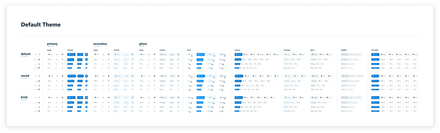440x133 pixels.
Task: Click icon-only checked primary button in default L row
Action: tap(87, 55)
